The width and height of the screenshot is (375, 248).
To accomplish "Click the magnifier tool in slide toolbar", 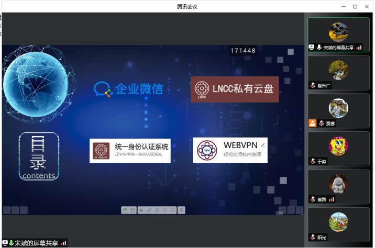I will tap(165, 210).
